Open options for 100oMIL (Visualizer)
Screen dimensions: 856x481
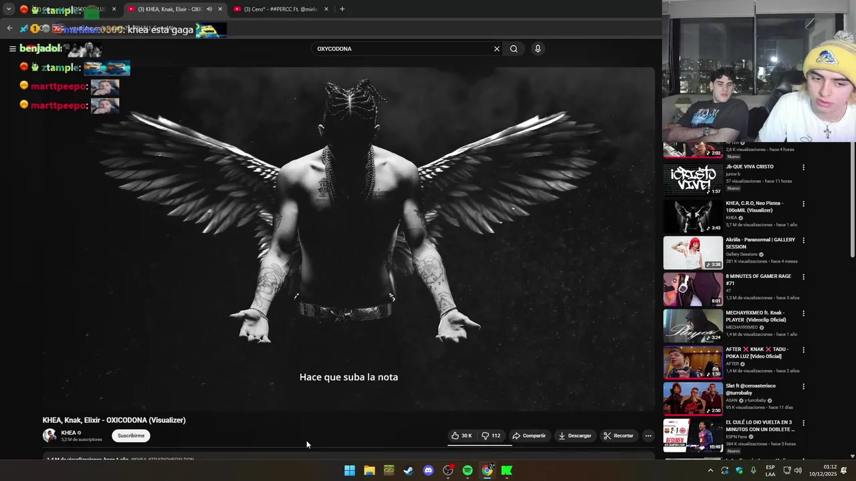pyautogui.click(x=803, y=204)
